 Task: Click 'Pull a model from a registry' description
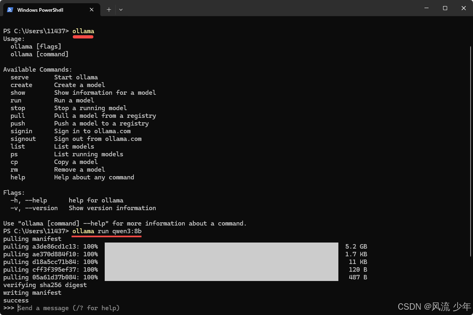coord(105,116)
